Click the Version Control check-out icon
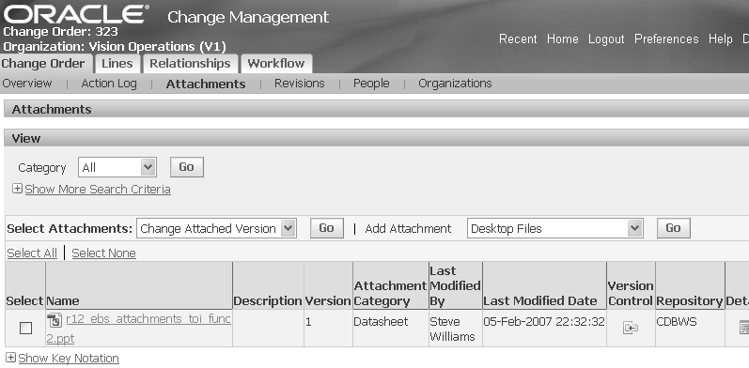This screenshot has width=749, height=368. point(631,328)
